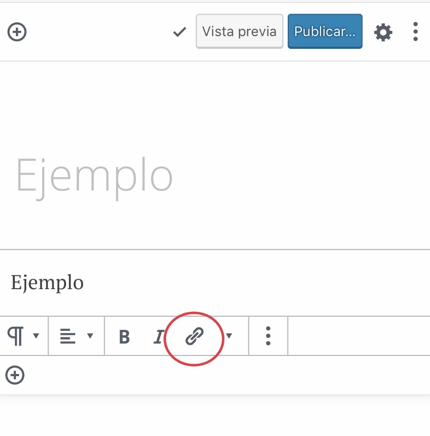Click the add block icon below the toolbar

(x=15, y=375)
